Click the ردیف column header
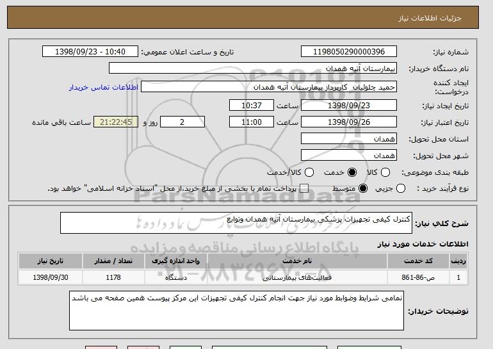Viewport: 493px width, 349px height. tap(458, 261)
